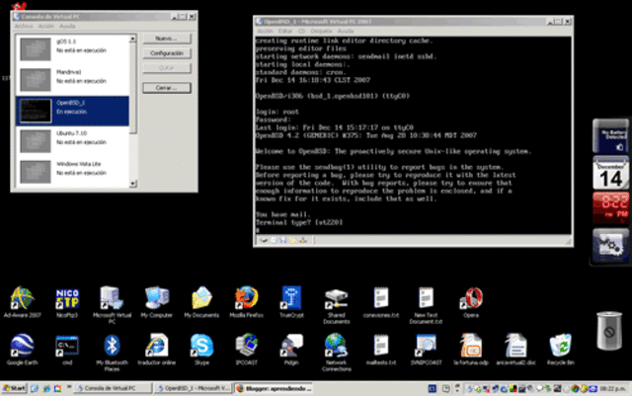Screen dimensions: 632x396
Task: Open the gears settings sidebar gadget
Action: (610, 246)
